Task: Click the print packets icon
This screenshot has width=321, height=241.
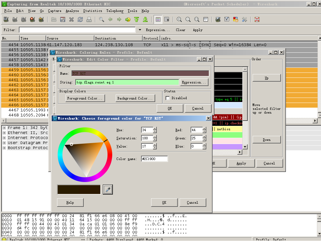Action: (x=89, y=19)
